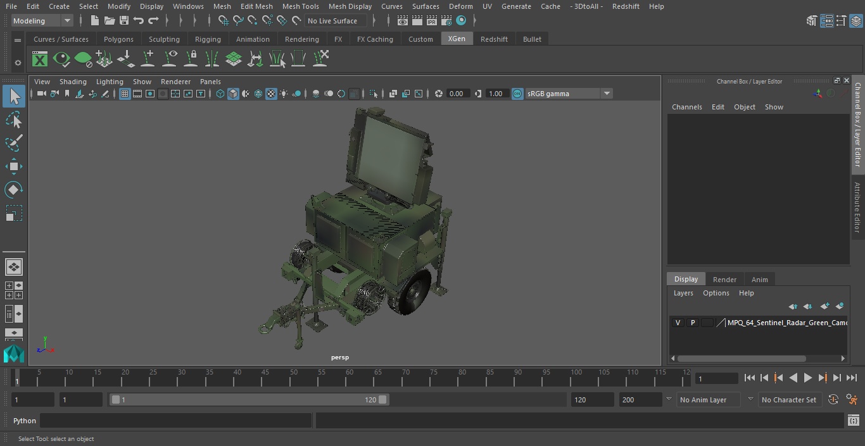Toggle the viewport film gate icon
865x446 pixels.
point(137,94)
